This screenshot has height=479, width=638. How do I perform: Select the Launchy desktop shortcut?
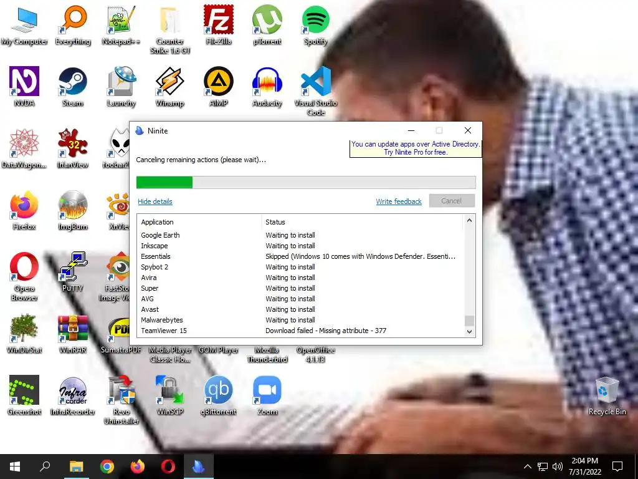[121, 87]
